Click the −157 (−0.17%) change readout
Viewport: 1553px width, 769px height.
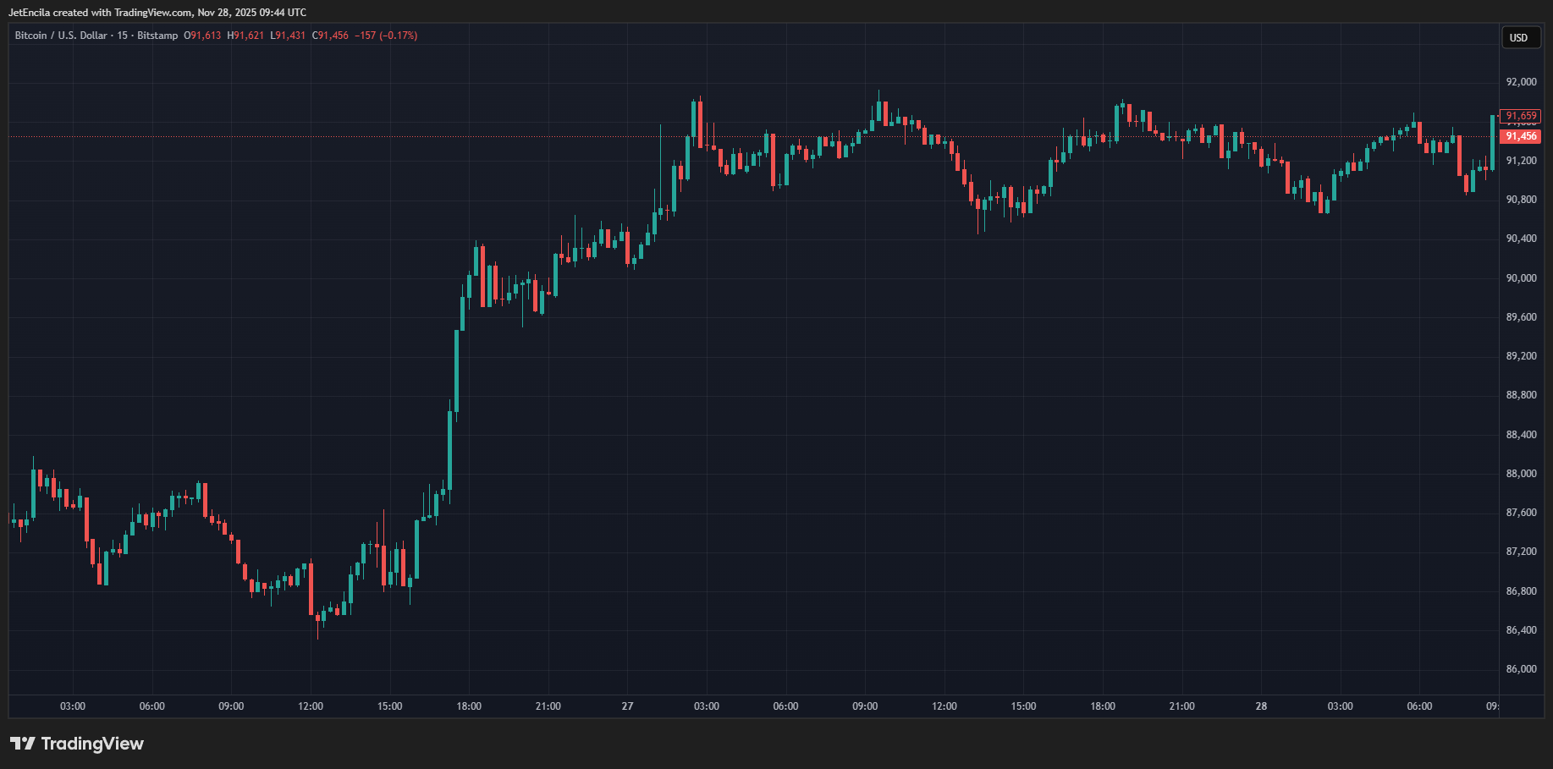coord(386,36)
